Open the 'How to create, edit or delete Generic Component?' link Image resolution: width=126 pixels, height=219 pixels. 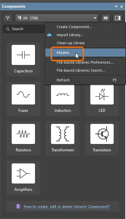pos(67,207)
